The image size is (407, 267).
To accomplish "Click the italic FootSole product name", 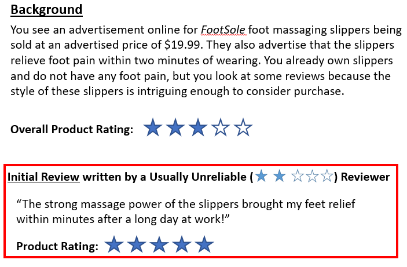I will (222, 30).
